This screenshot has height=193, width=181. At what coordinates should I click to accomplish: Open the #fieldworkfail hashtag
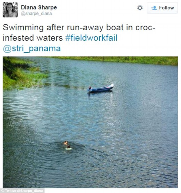click(x=91, y=38)
